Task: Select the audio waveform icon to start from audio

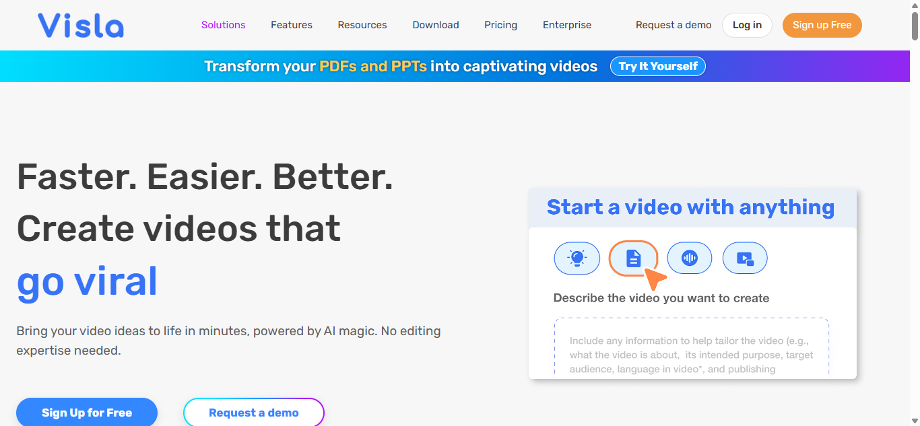Action: tap(690, 258)
